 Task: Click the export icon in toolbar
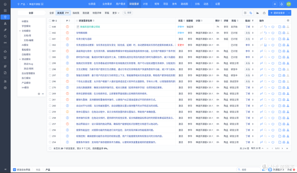[x=264, y=13]
